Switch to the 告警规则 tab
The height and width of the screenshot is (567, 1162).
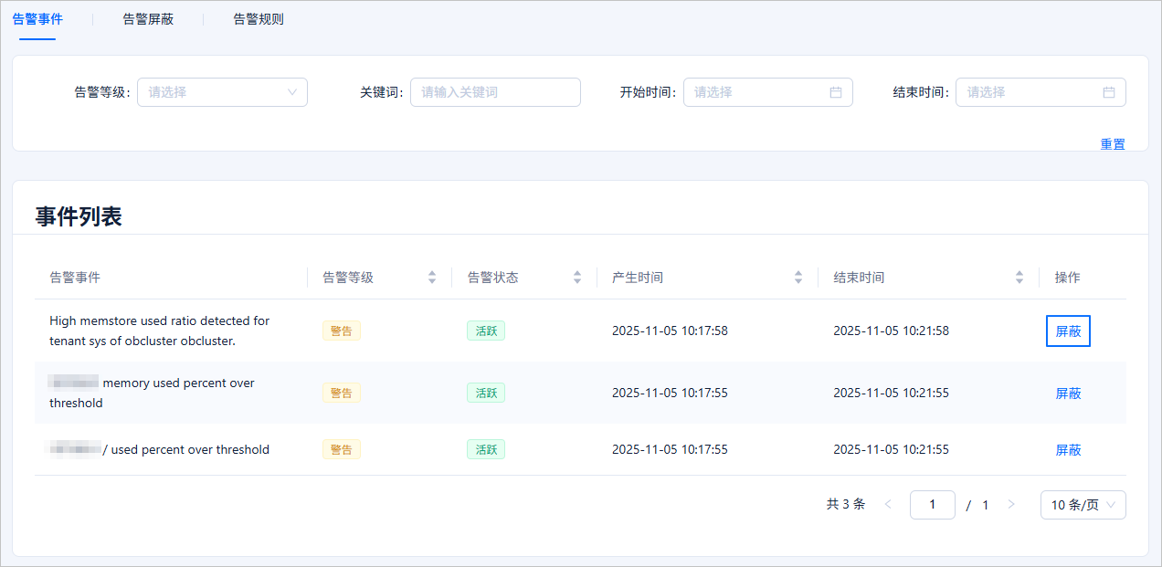click(x=259, y=19)
